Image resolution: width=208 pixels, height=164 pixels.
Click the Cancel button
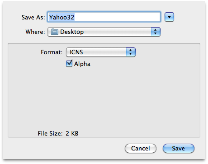(141, 148)
